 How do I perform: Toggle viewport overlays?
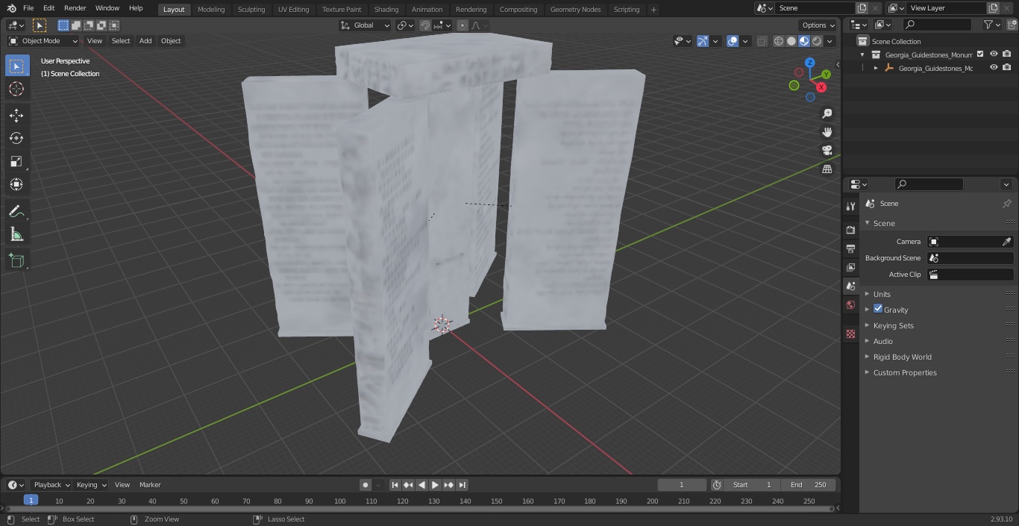click(733, 41)
